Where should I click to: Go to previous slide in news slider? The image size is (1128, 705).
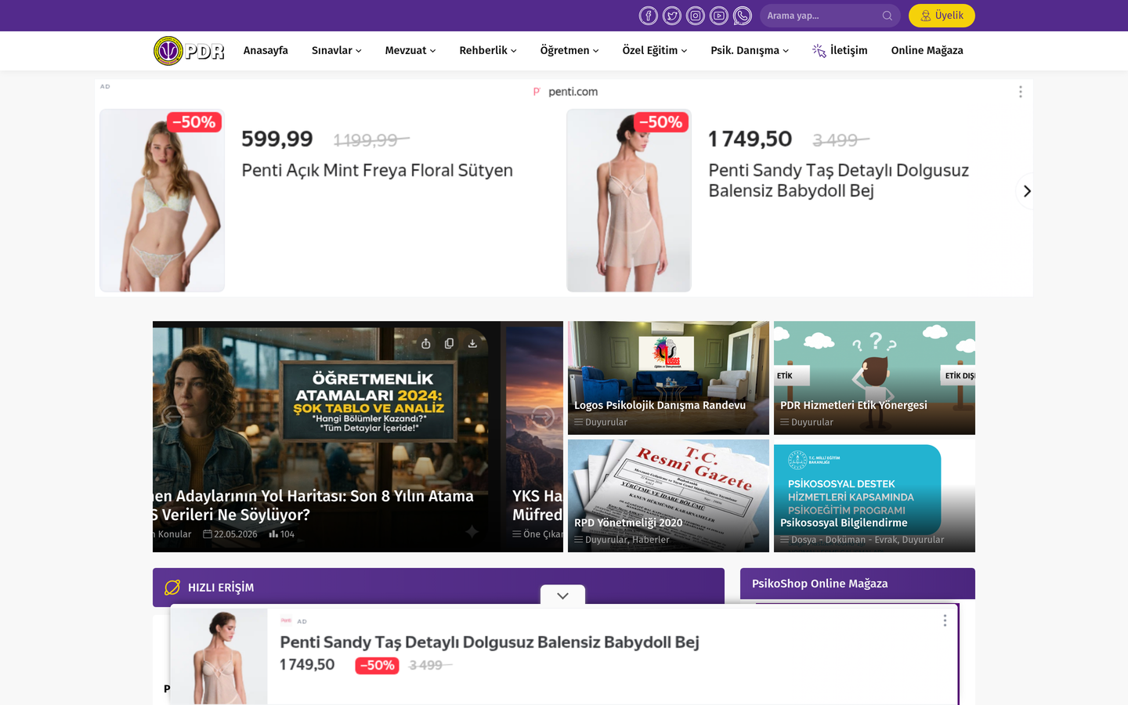click(x=172, y=417)
